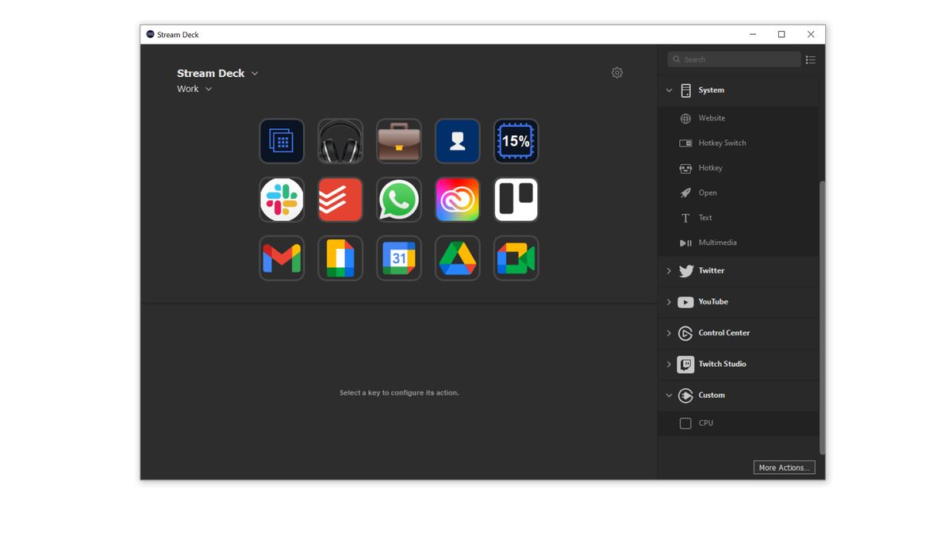Screen dimensions: 952x535
Task: Select the Slack key in the grid
Action: point(282,200)
